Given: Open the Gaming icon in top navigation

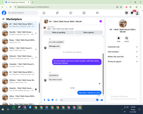Looking at the screenshot, I should pos(97,13).
